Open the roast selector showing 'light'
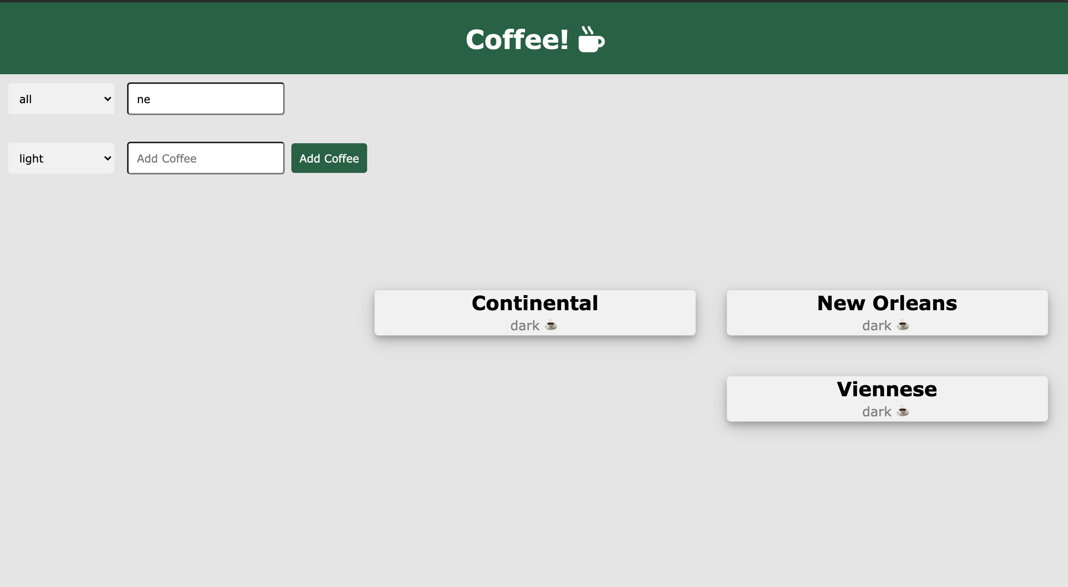This screenshot has height=587, width=1068. point(61,158)
